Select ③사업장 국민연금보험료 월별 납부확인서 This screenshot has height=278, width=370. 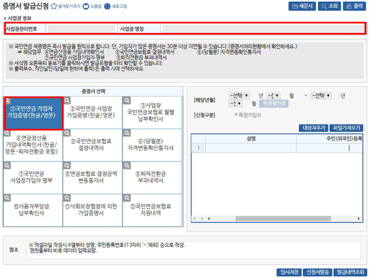click(152, 113)
